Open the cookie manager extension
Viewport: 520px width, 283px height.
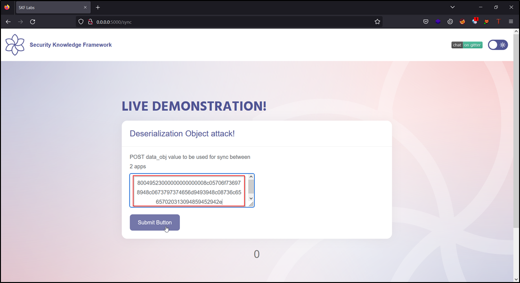click(450, 21)
